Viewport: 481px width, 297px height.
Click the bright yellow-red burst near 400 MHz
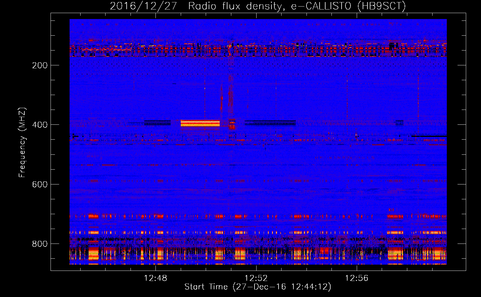click(200, 123)
